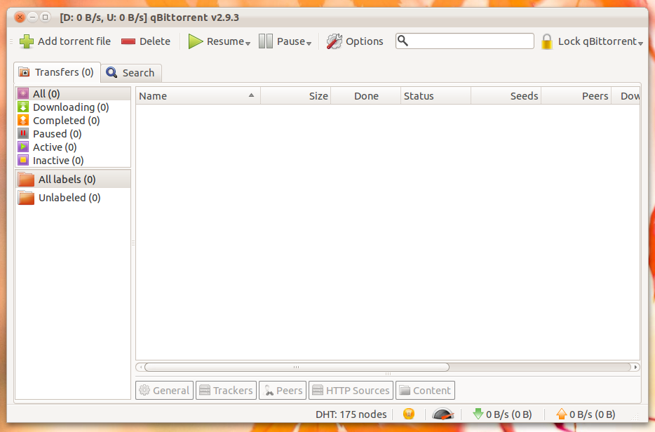Image resolution: width=655 pixels, height=432 pixels.
Task: Click the Delete button label
Action: [x=155, y=41]
